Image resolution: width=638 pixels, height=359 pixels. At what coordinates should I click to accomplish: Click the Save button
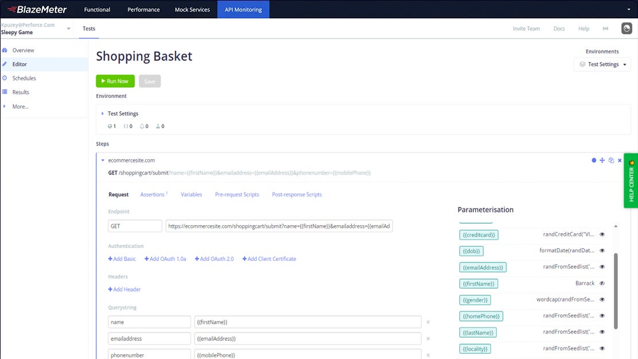click(x=150, y=81)
